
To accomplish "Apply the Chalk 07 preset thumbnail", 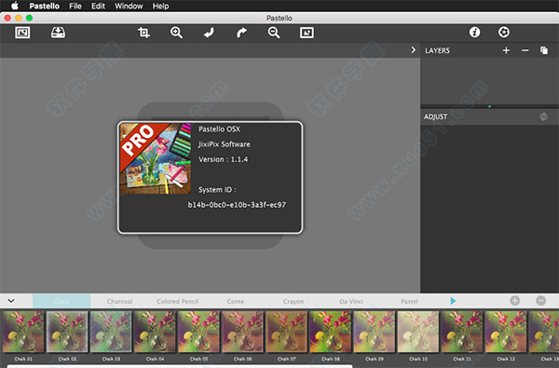I will click(286, 332).
